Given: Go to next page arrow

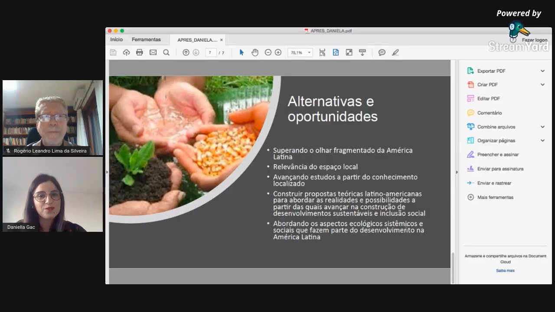Looking at the screenshot, I should pyautogui.click(x=196, y=52).
